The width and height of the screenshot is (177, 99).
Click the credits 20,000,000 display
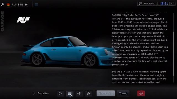point(147,4)
